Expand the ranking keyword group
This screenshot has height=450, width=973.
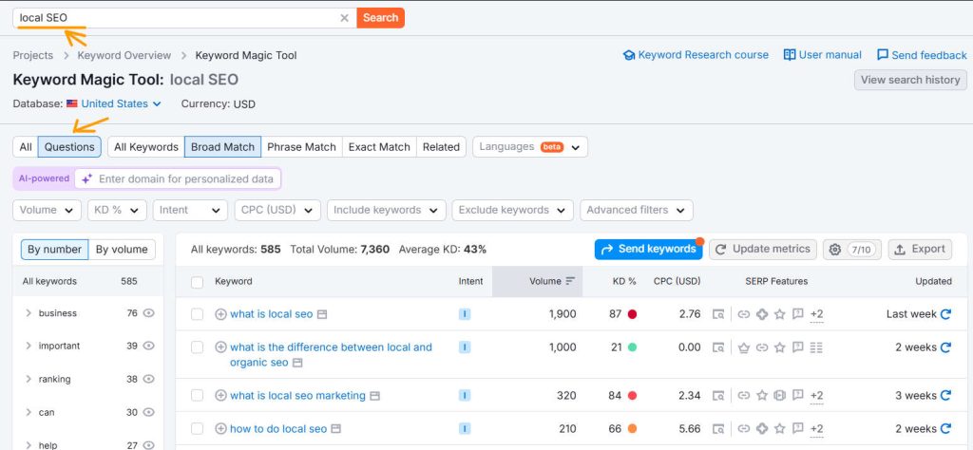[x=29, y=379]
